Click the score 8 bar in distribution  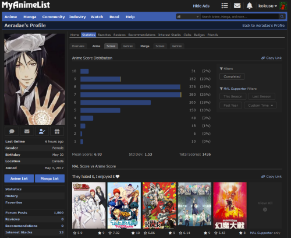pos(130,87)
